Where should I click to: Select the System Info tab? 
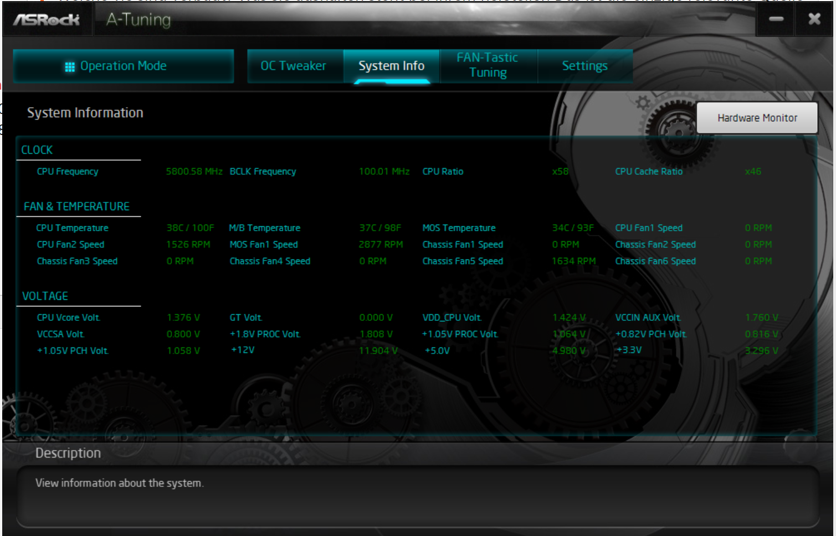391,65
